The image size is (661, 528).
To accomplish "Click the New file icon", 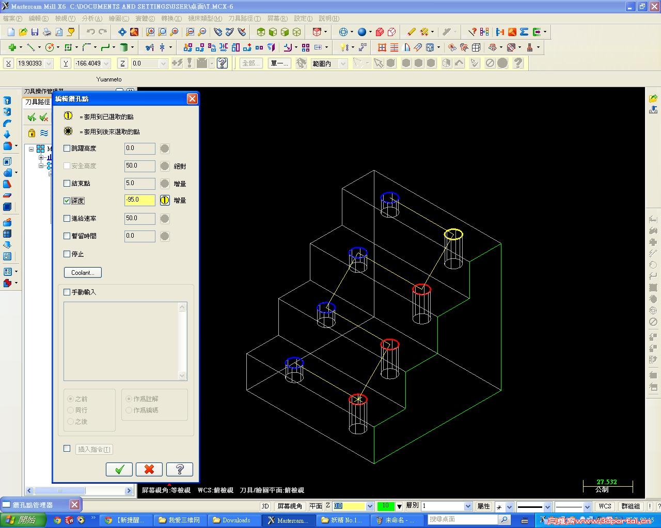I will coord(11,32).
